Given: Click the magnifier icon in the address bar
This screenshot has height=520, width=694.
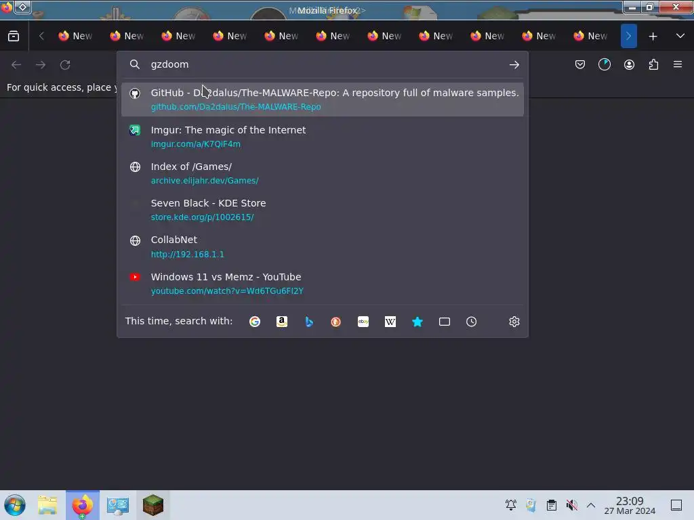Looking at the screenshot, I should (135, 64).
